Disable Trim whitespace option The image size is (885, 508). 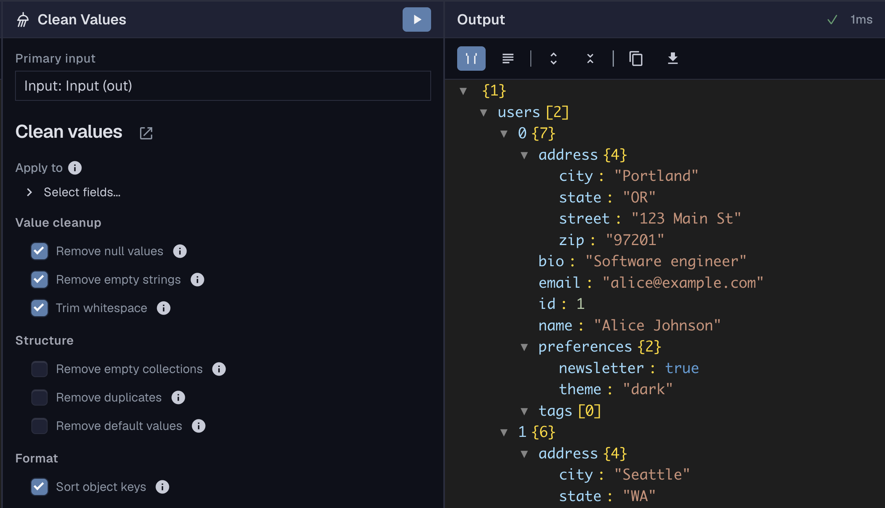(39, 308)
